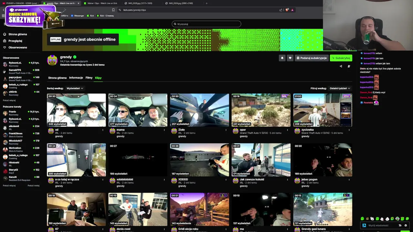Click the heart follow button for grendy
The image size is (413, 232).
coord(290,58)
